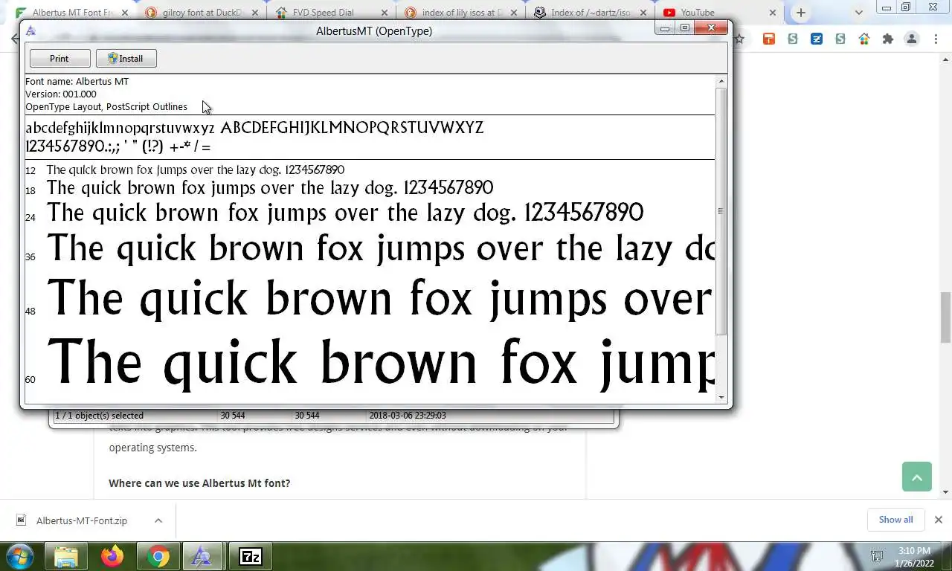This screenshot has height=571, width=952.
Task: Switch to 7-Zip on the taskbar
Action: coord(250,556)
